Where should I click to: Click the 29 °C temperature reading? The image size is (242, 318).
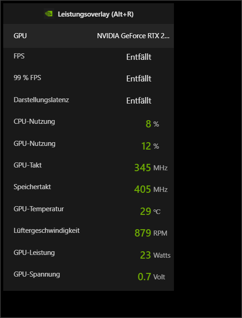click(x=150, y=211)
